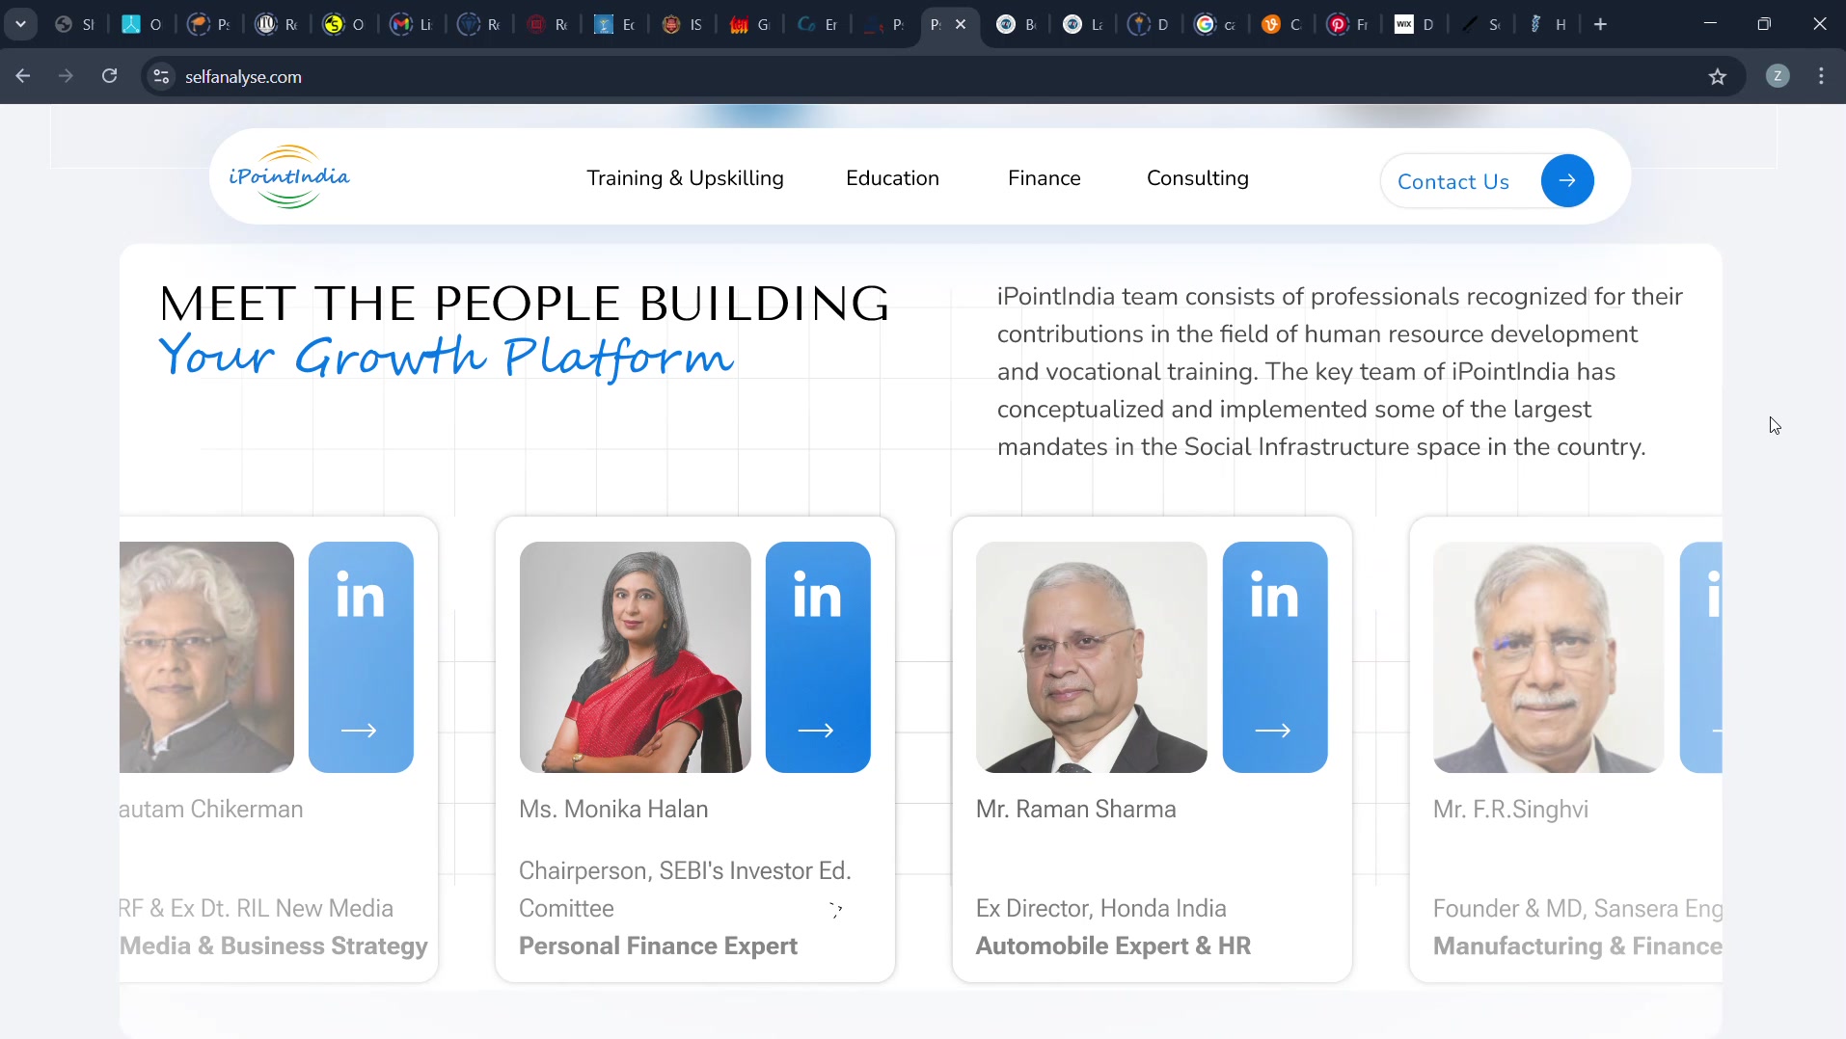Click the Personal Finance Expert label
The width and height of the screenshot is (1846, 1039).
[x=658, y=946]
